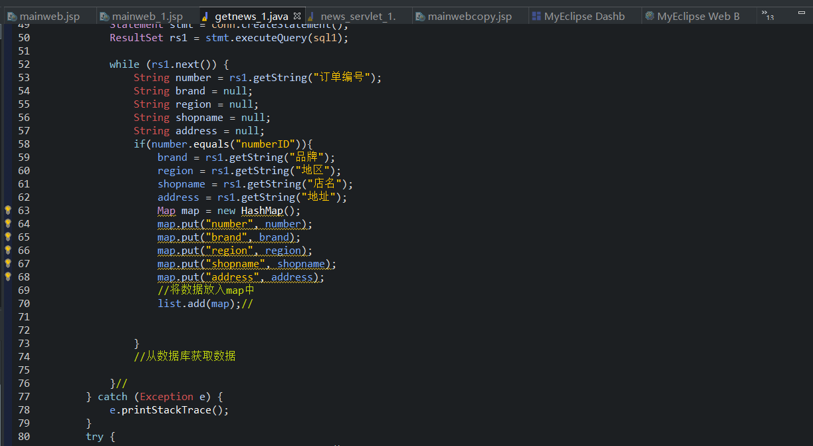Click line number 80 in gutter
Image resolution: width=813 pixels, height=446 pixels.
(x=24, y=437)
